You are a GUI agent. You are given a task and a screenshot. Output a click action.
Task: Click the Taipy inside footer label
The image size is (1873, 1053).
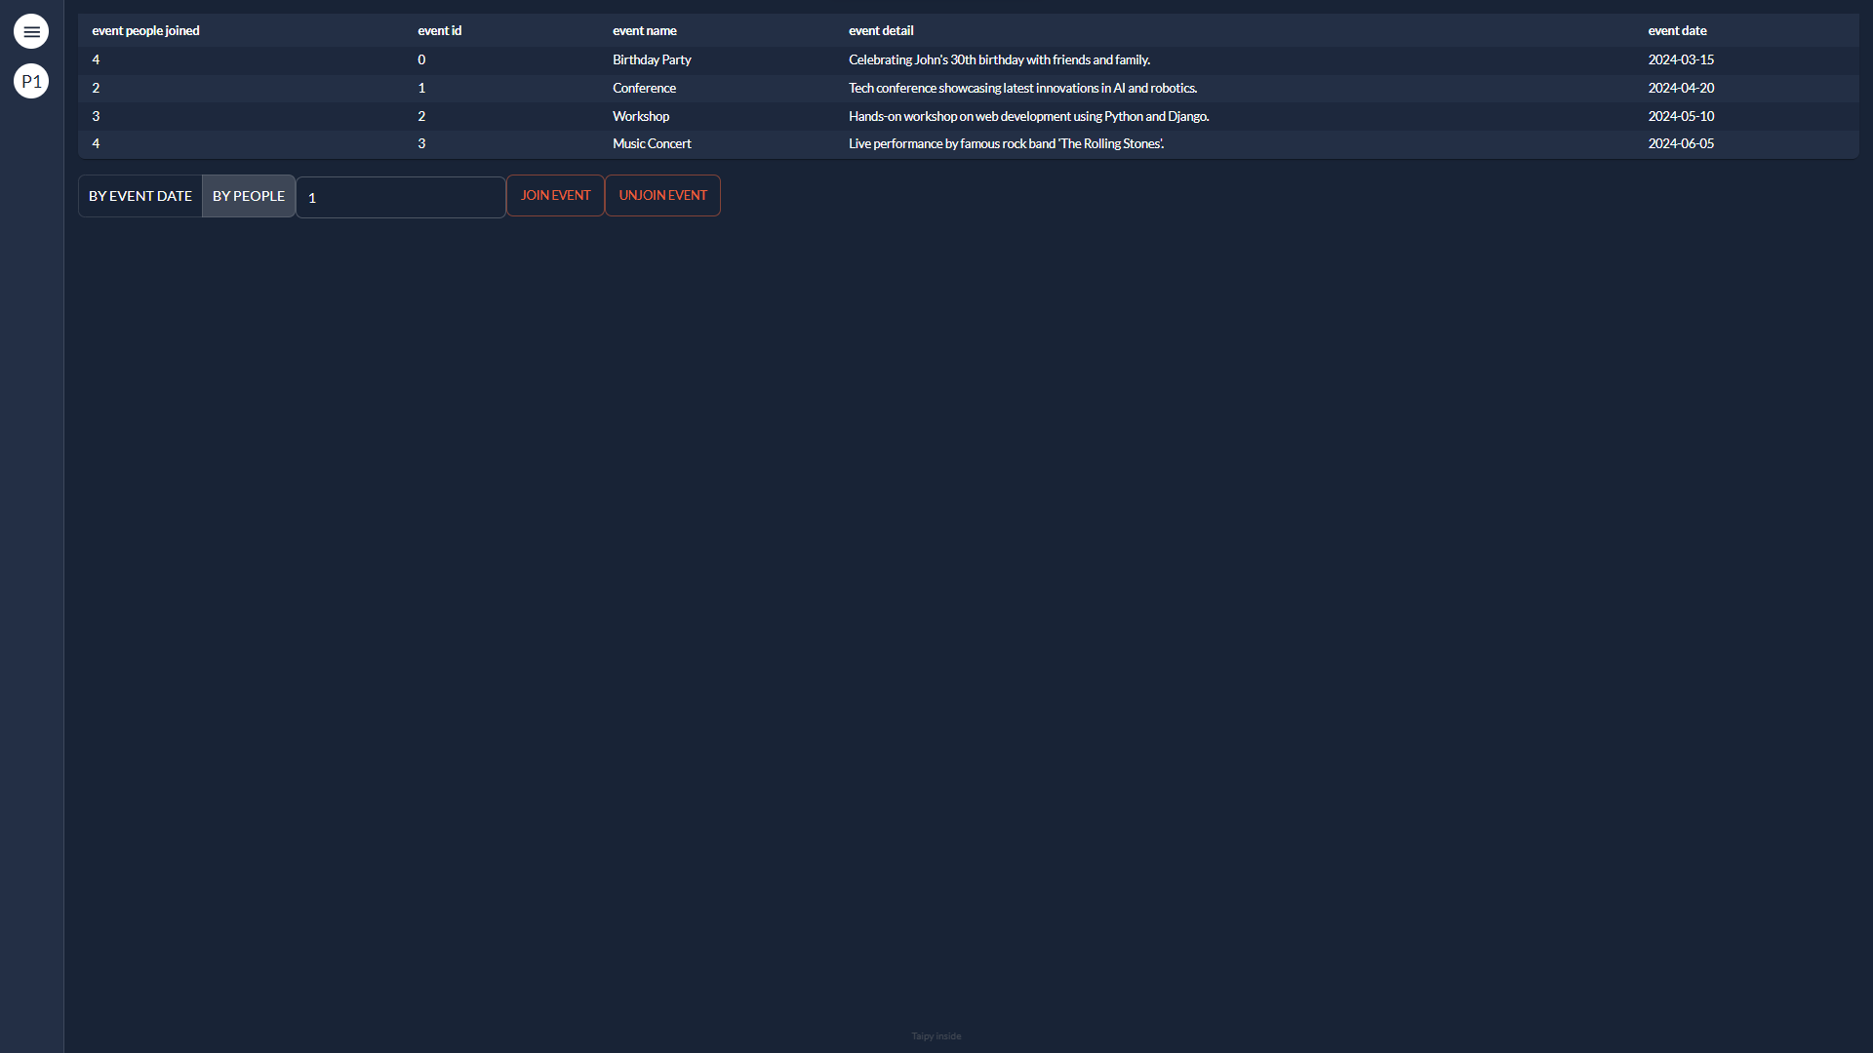point(936,1035)
